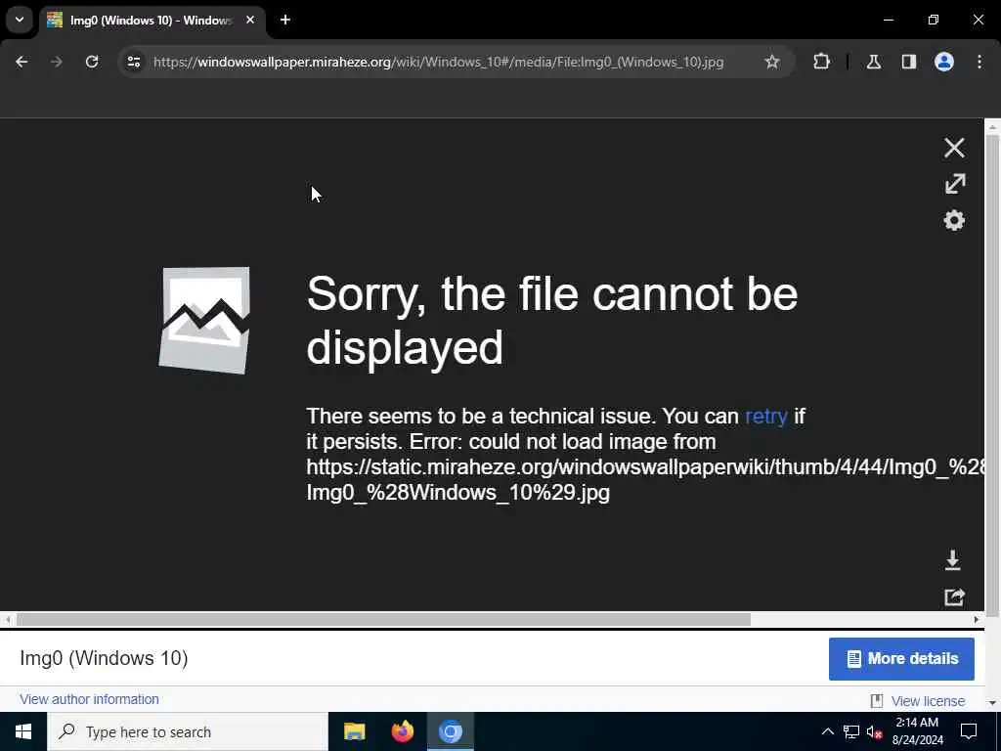Open More details button
1001x751 pixels.
pos(901,658)
